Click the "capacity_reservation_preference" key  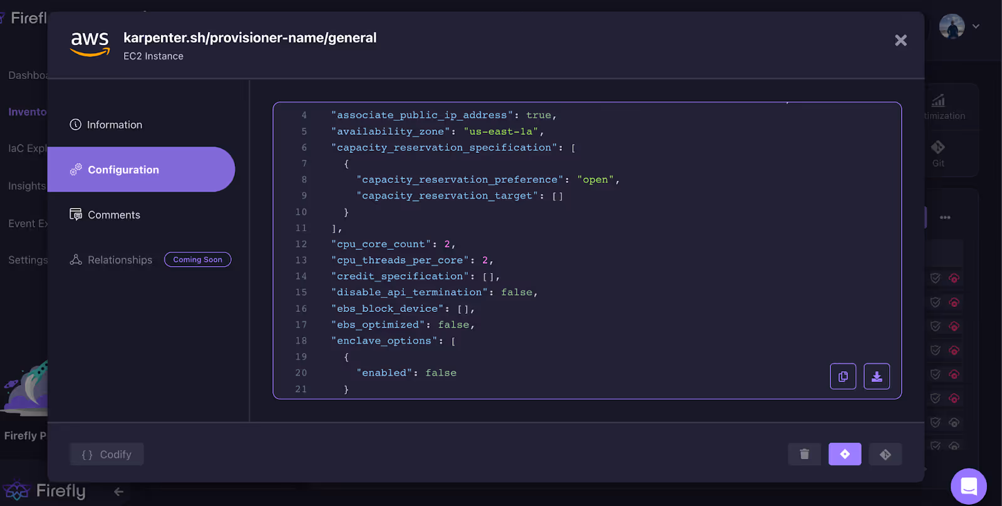tap(460, 180)
